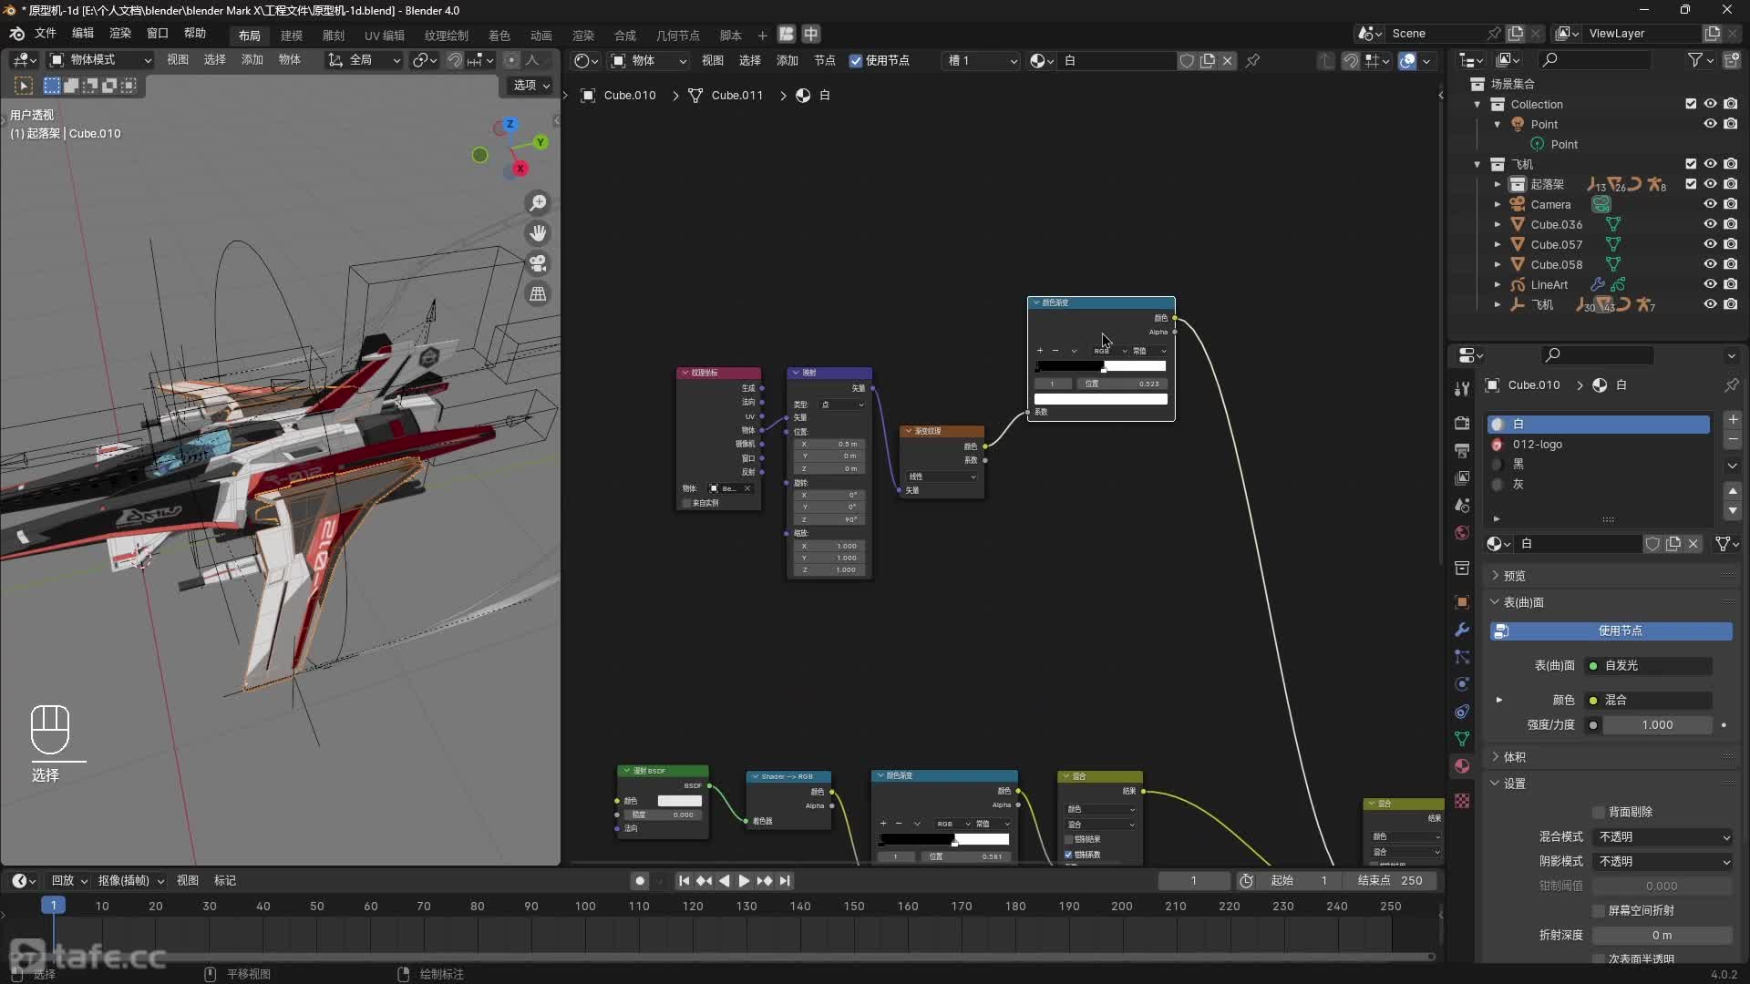Jump to the timeline end frame
Image resolution: width=1750 pixels, height=984 pixels.
pyautogui.click(x=785, y=881)
